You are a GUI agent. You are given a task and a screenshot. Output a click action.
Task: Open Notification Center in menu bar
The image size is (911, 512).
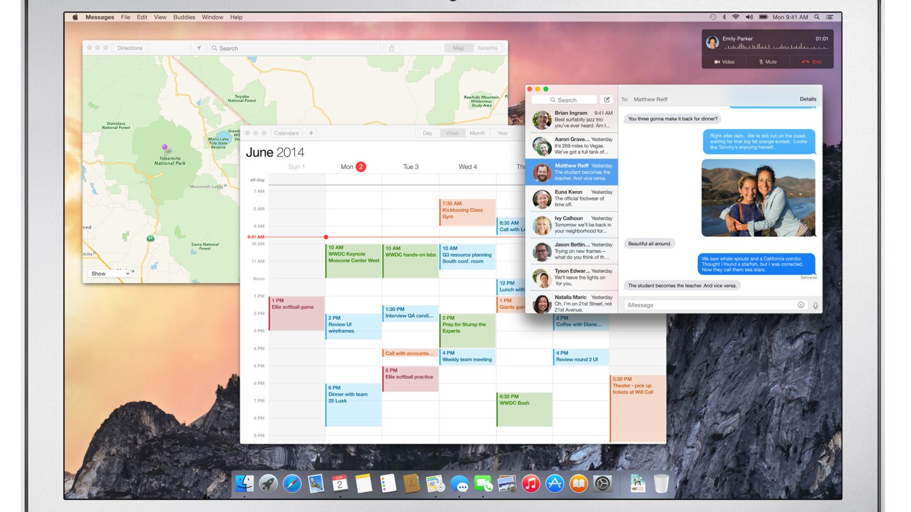pos(830,17)
